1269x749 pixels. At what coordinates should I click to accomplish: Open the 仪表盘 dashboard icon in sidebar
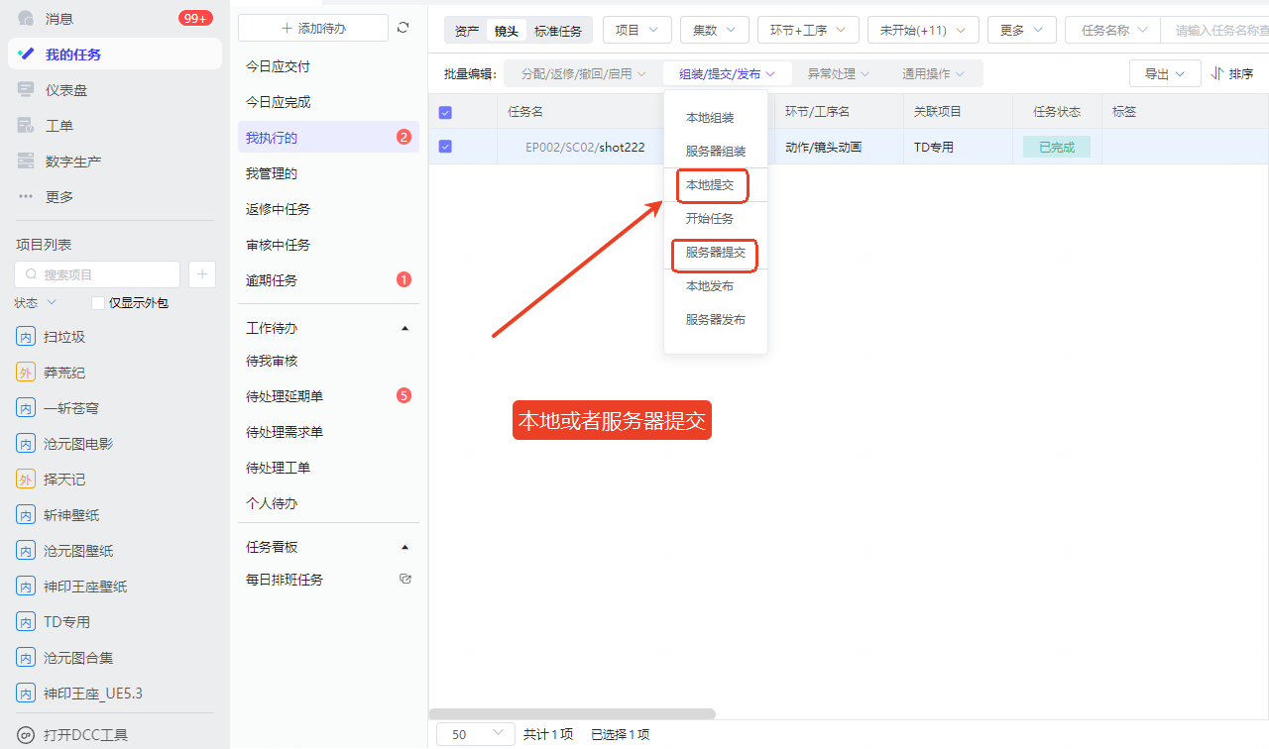[26, 90]
